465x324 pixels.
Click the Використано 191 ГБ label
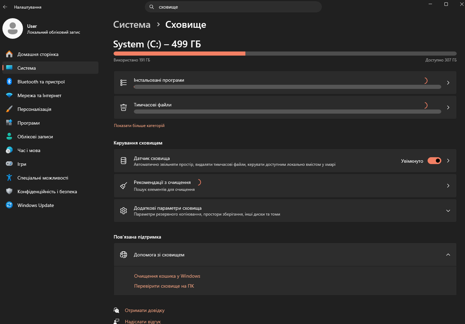(132, 60)
